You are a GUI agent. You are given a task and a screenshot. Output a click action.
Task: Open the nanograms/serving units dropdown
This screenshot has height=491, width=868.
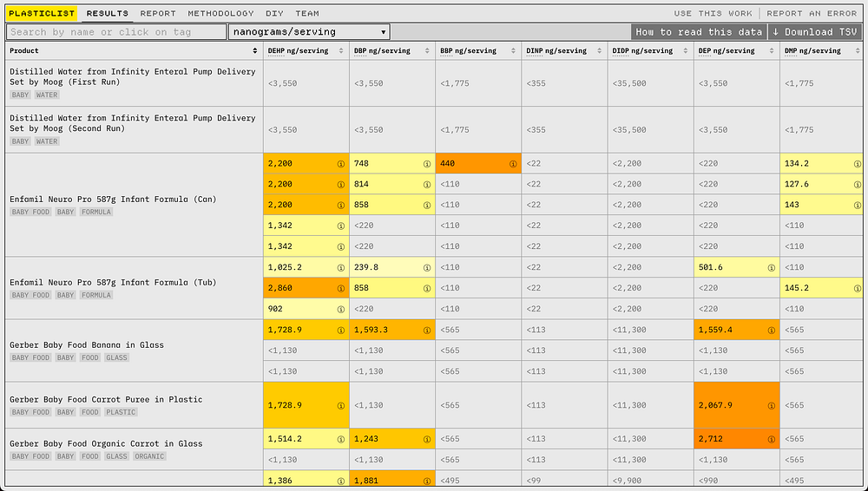[309, 31]
